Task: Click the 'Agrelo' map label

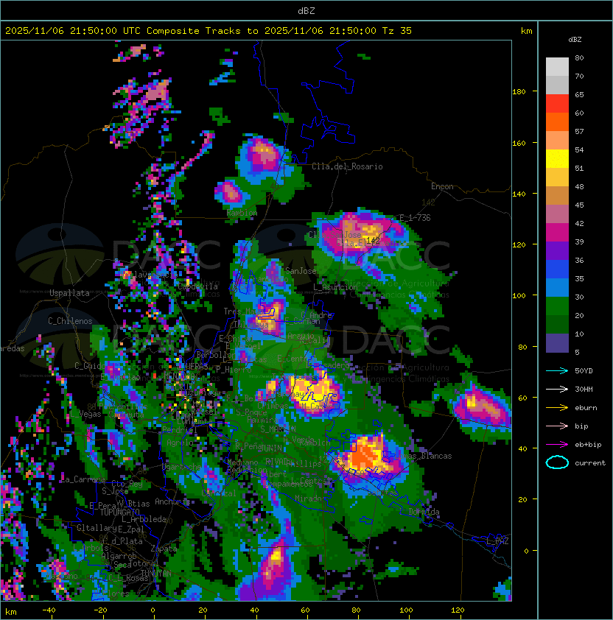Action: pos(180,443)
